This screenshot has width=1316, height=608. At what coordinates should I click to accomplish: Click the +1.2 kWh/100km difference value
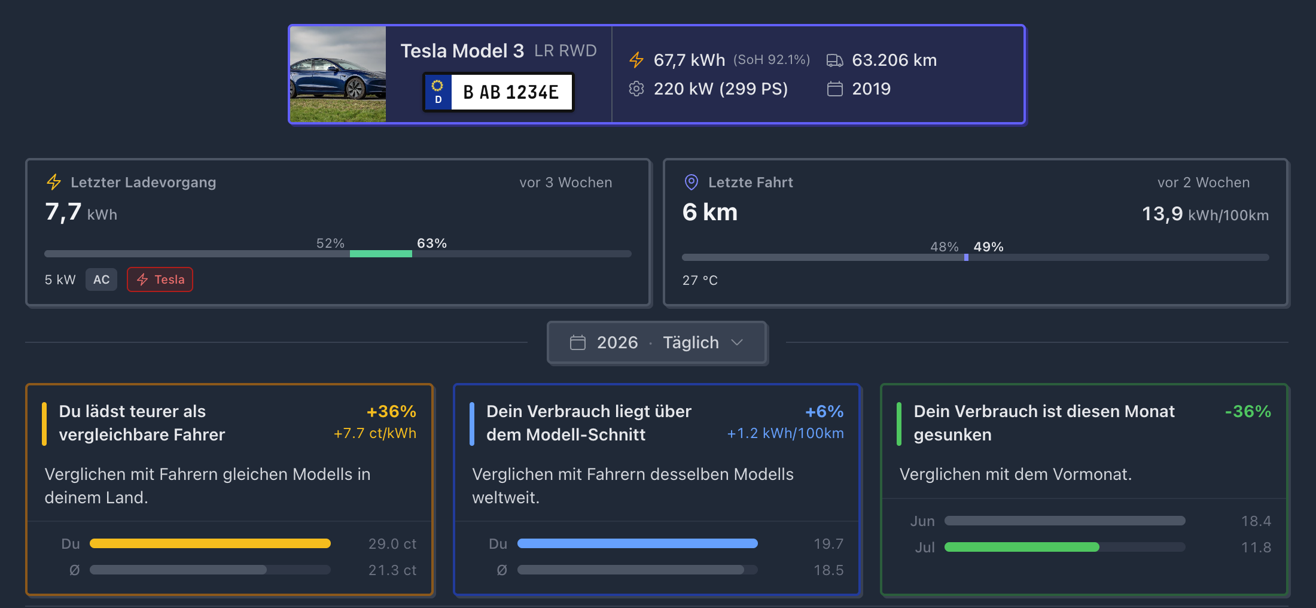tap(785, 433)
